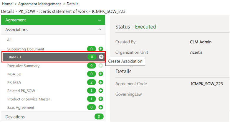The height and width of the screenshot is (122, 230).
Task: Add association for MSA_SD with plus icon
Action: pyautogui.click(x=101, y=74)
